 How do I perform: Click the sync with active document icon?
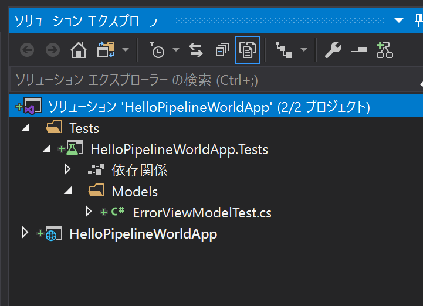click(196, 50)
